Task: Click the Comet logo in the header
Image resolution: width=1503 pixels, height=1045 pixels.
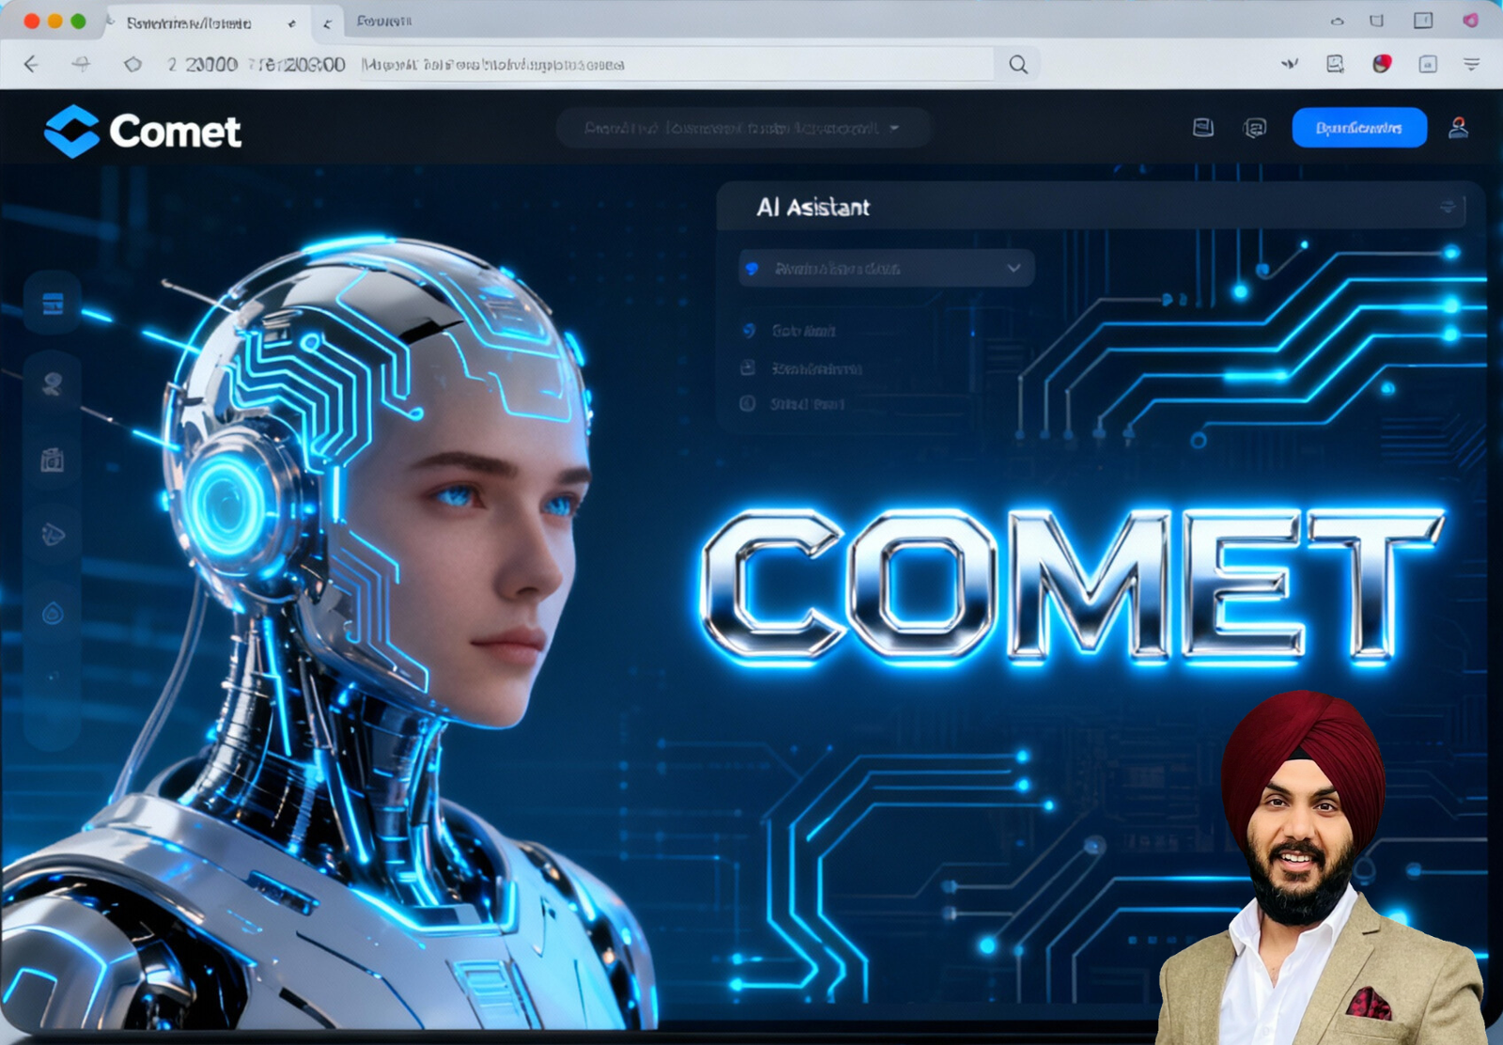Action: [x=142, y=131]
